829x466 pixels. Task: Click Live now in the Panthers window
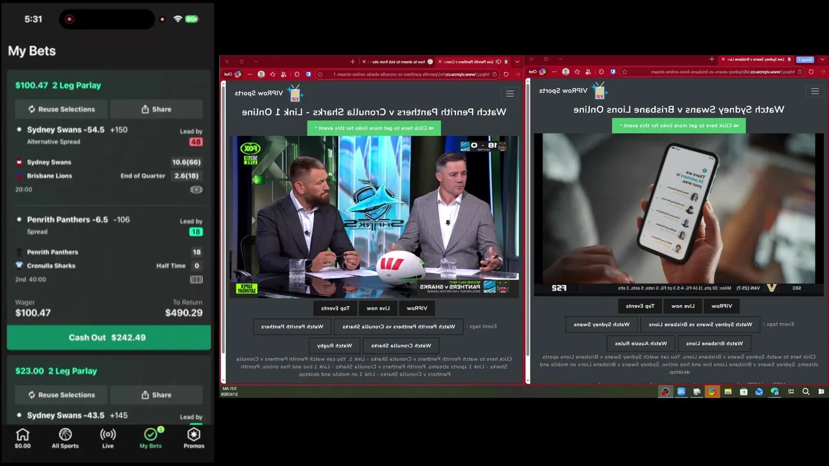[378, 308]
